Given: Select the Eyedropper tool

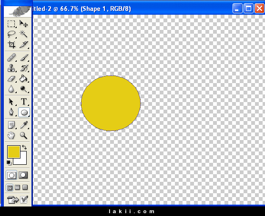Looking at the screenshot, I should [24, 125].
